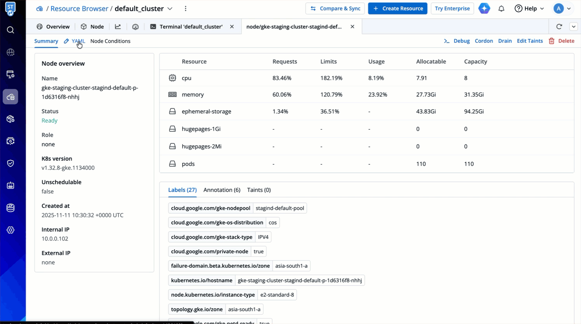Expand the tab list chevron
This screenshot has width=581, height=324.
(574, 26)
